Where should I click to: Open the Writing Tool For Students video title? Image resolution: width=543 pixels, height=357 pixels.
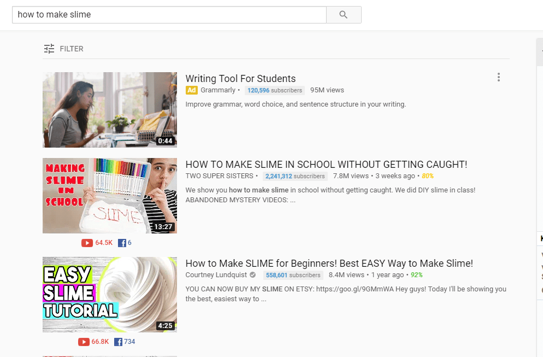(240, 78)
